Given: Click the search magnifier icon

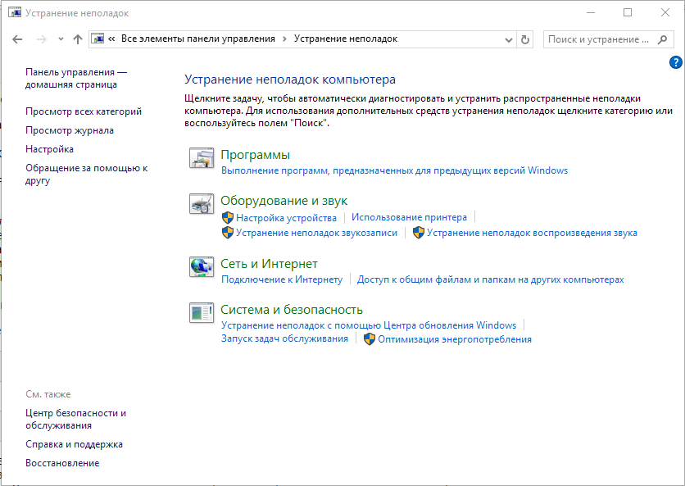Looking at the screenshot, I should (662, 39).
